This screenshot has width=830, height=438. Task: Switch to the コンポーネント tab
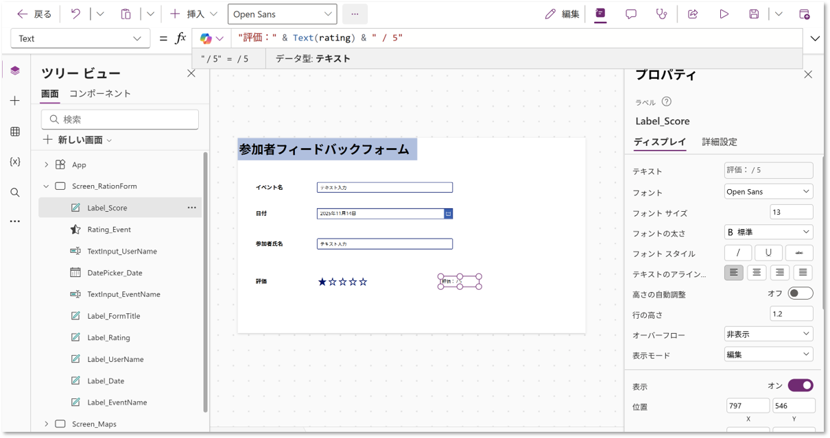(x=100, y=93)
